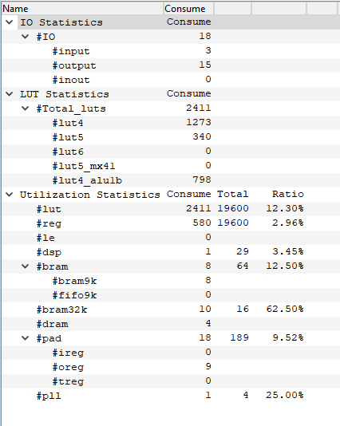This screenshot has height=426, width=340.
Task: Collapse the #IO tree node
Action: coord(26,37)
